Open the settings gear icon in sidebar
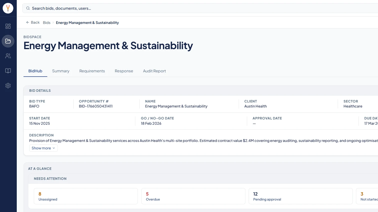This screenshot has height=212, width=378. pyautogui.click(x=8, y=86)
